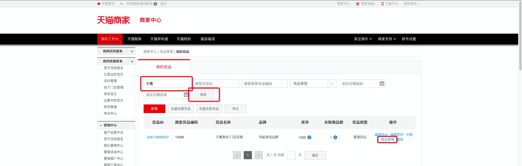Click the account notification badge icon
Image resolution: width=522 pixels, height=166 pixels.
click(x=155, y=4)
